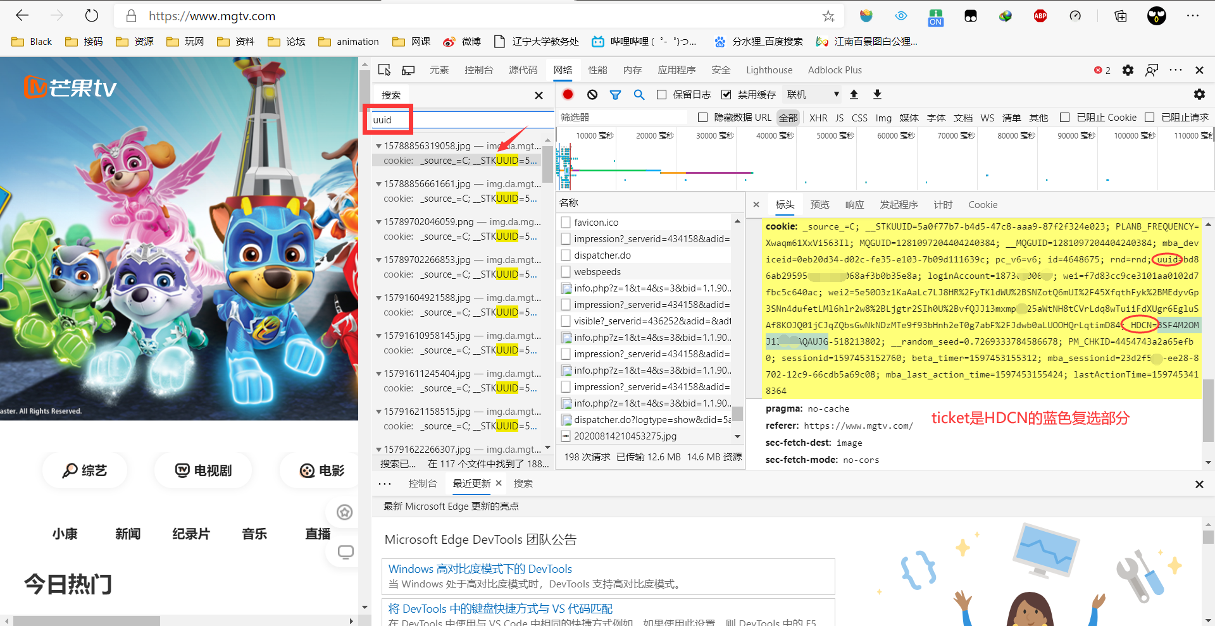This screenshot has width=1215, height=626.
Task: Clear the network log icon
Action: 592,94
